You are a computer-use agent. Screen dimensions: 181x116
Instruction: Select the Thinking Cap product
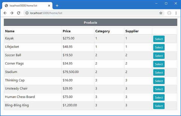click(x=159, y=81)
